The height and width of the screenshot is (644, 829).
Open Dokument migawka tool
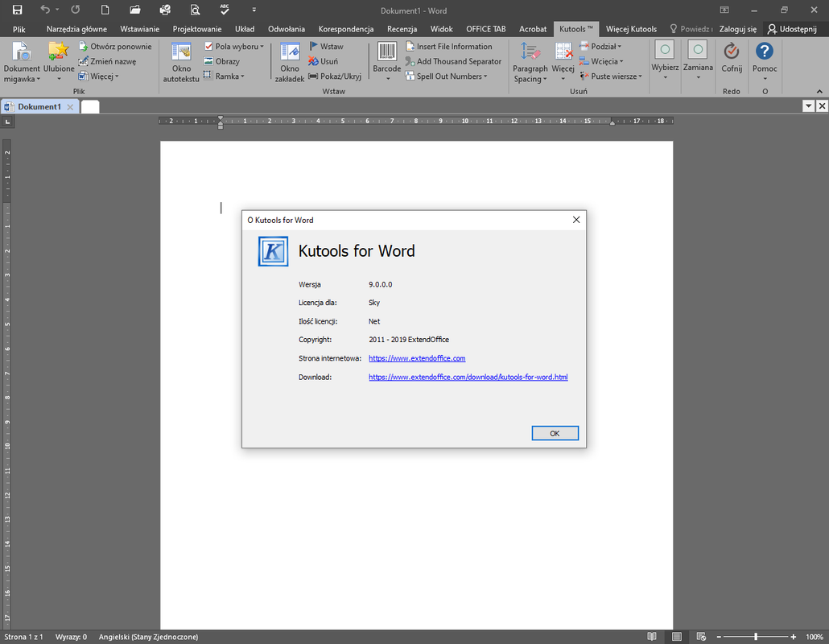click(x=22, y=62)
